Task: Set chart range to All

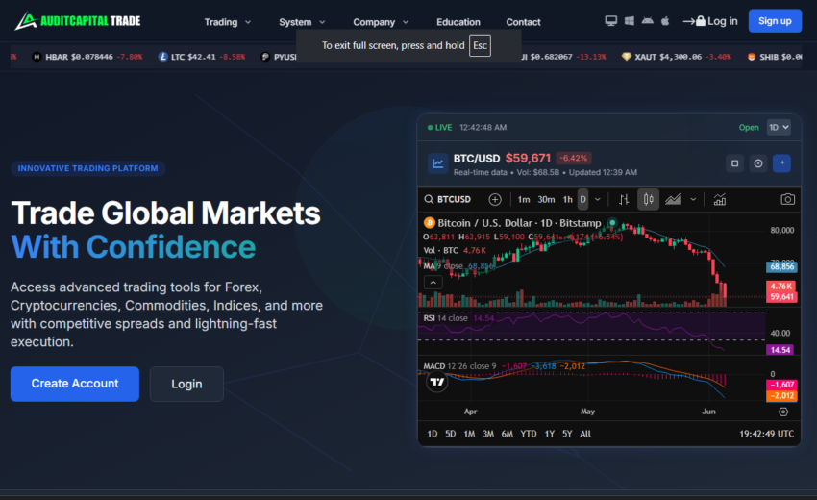Action: tap(585, 434)
